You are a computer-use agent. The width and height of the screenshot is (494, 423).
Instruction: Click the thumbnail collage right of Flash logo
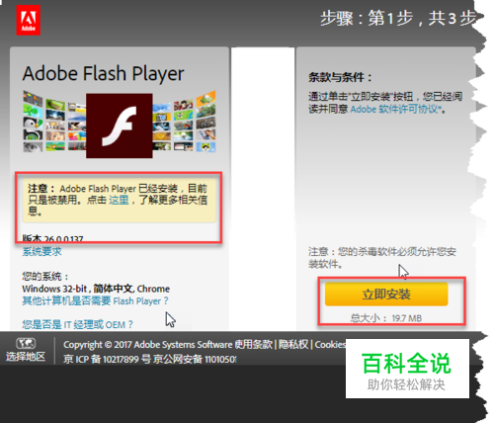[x=184, y=122]
